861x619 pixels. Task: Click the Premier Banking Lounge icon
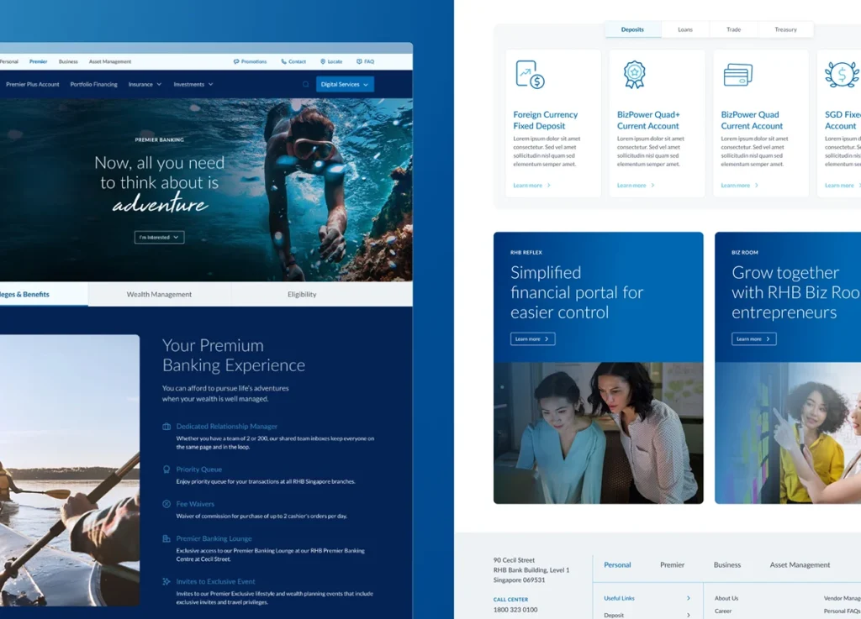pos(166,538)
